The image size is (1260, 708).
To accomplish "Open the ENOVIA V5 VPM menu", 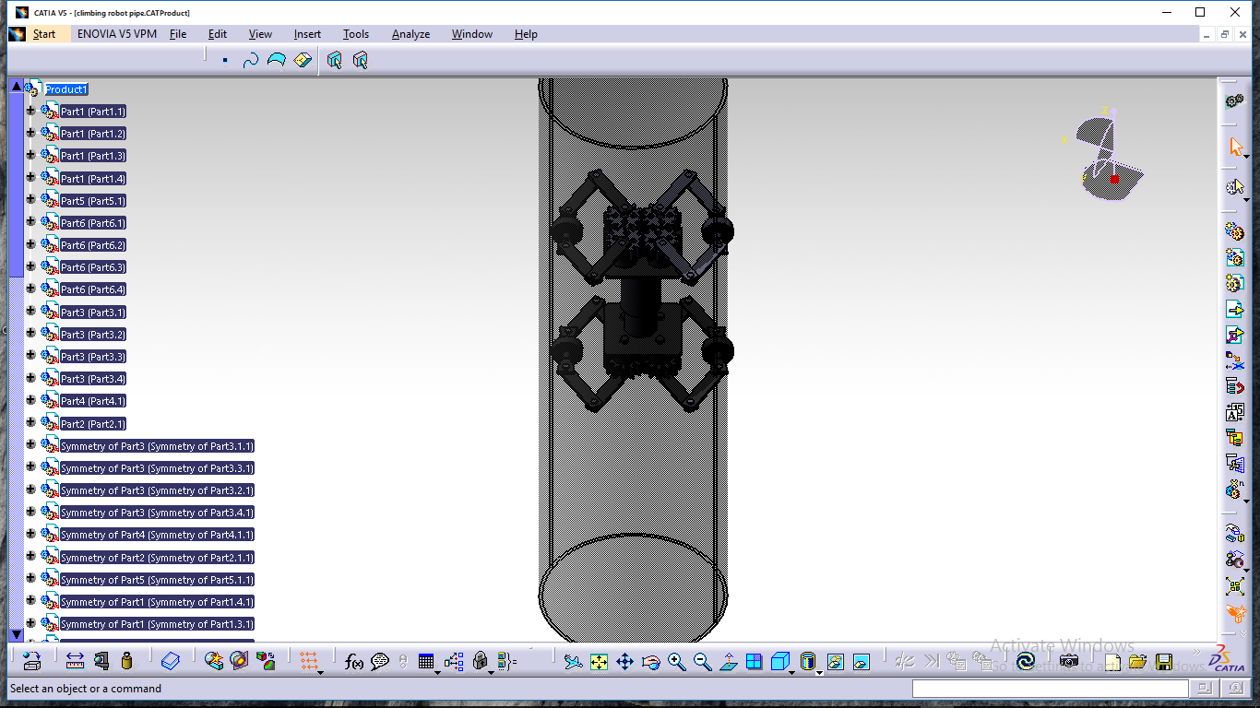I will (117, 34).
